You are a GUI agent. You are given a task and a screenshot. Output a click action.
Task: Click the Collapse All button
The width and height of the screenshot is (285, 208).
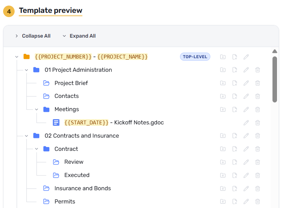click(x=33, y=36)
